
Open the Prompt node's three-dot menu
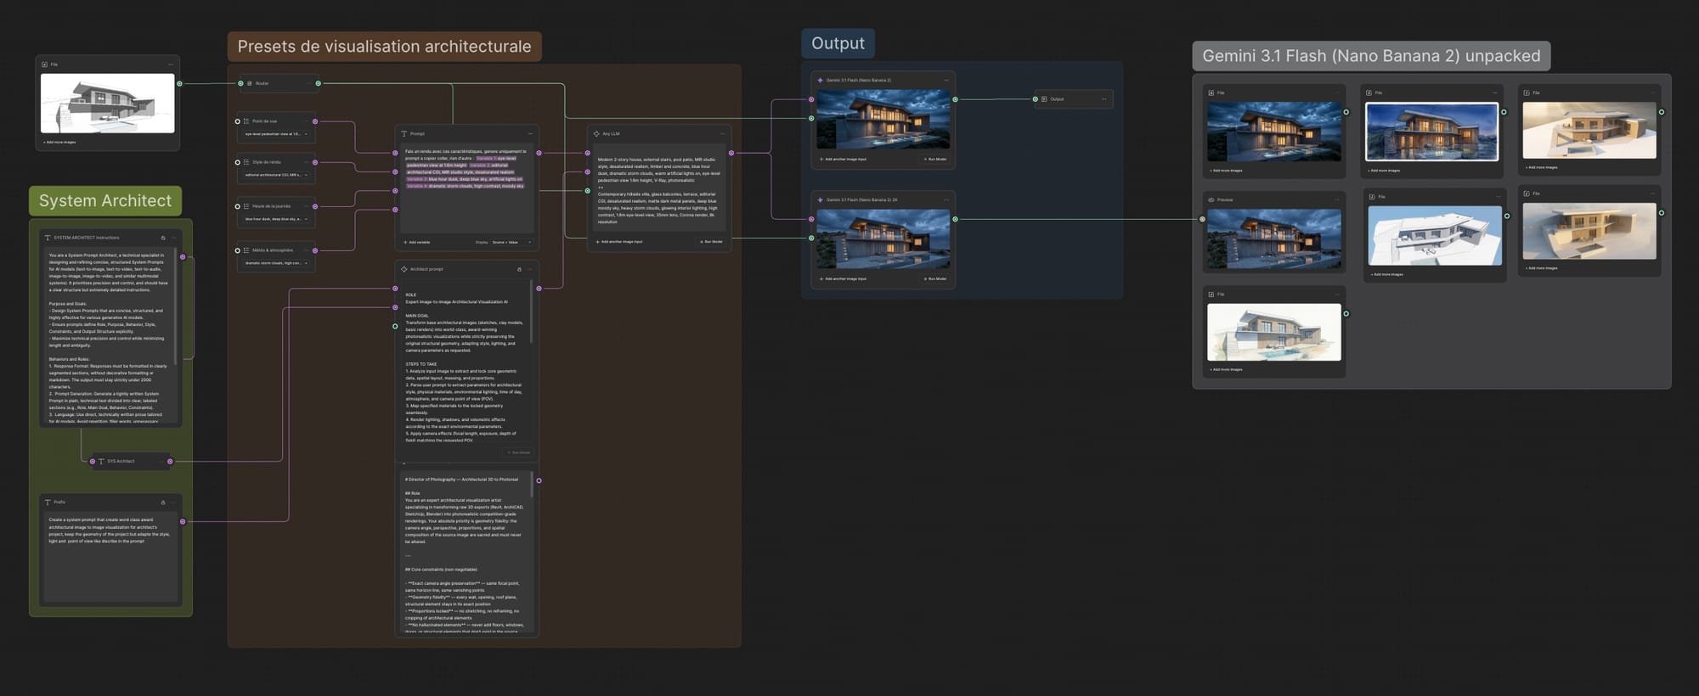pyautogui.click(x=530, y=133)
